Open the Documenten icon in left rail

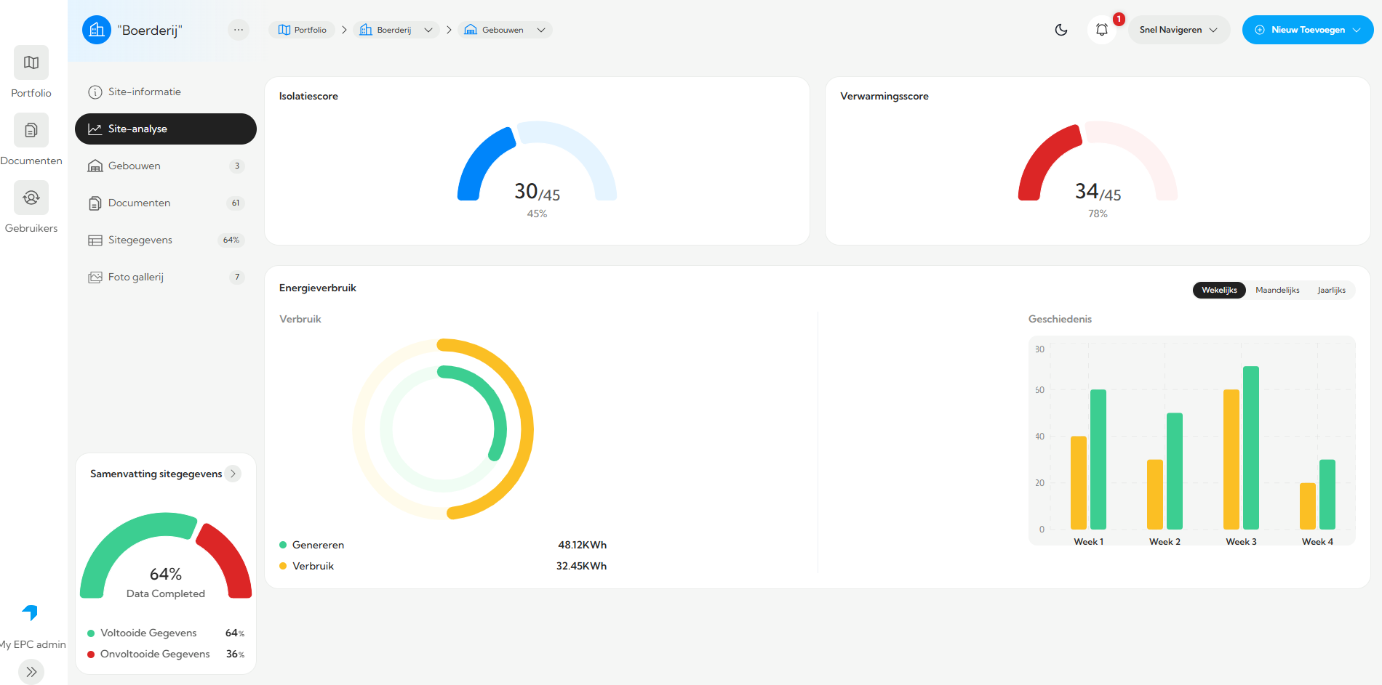[31, 131]
